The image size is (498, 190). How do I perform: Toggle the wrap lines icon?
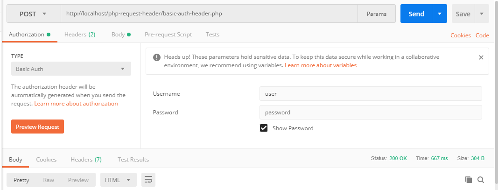pos(148,180)
